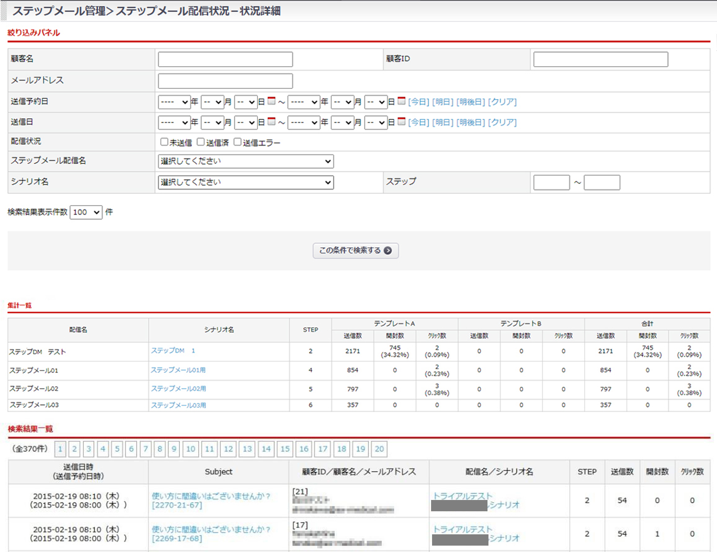Image resolution: width=717 pixels, height=552 pixels.
Task: Expand the ステップメール配信名 dropdown
Action: [x=246, y=161]
